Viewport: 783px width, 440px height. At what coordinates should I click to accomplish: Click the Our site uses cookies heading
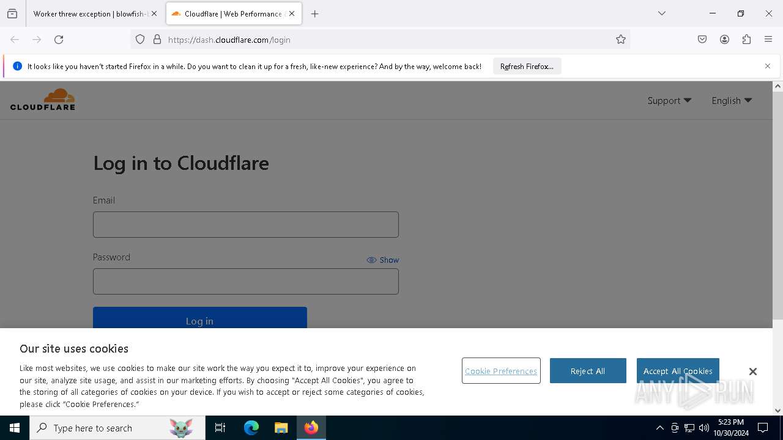point(74,348)
